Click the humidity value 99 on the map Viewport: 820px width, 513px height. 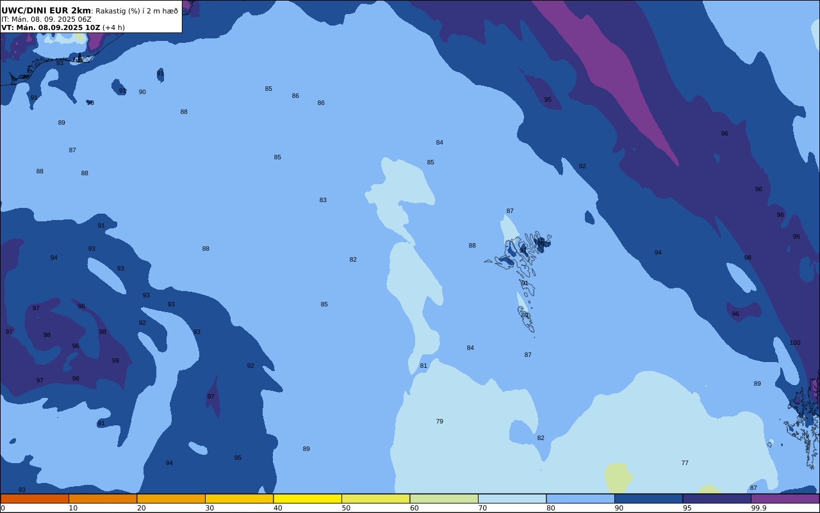115,361
